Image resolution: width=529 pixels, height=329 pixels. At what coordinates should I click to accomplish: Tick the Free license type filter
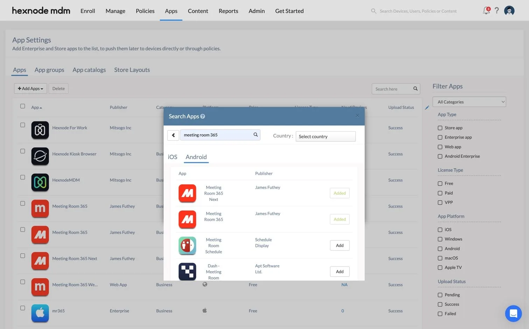tap(440, 184)
